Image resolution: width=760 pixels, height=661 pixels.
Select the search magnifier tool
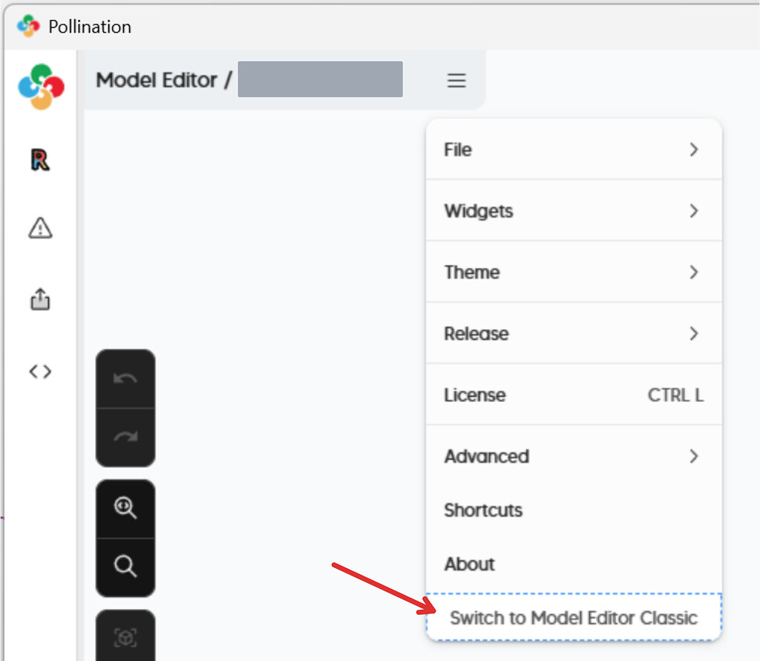click(125, 566)
